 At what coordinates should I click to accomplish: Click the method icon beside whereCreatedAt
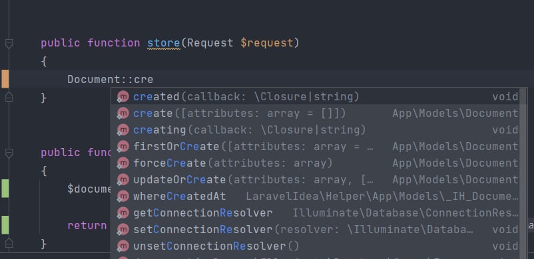123,196
